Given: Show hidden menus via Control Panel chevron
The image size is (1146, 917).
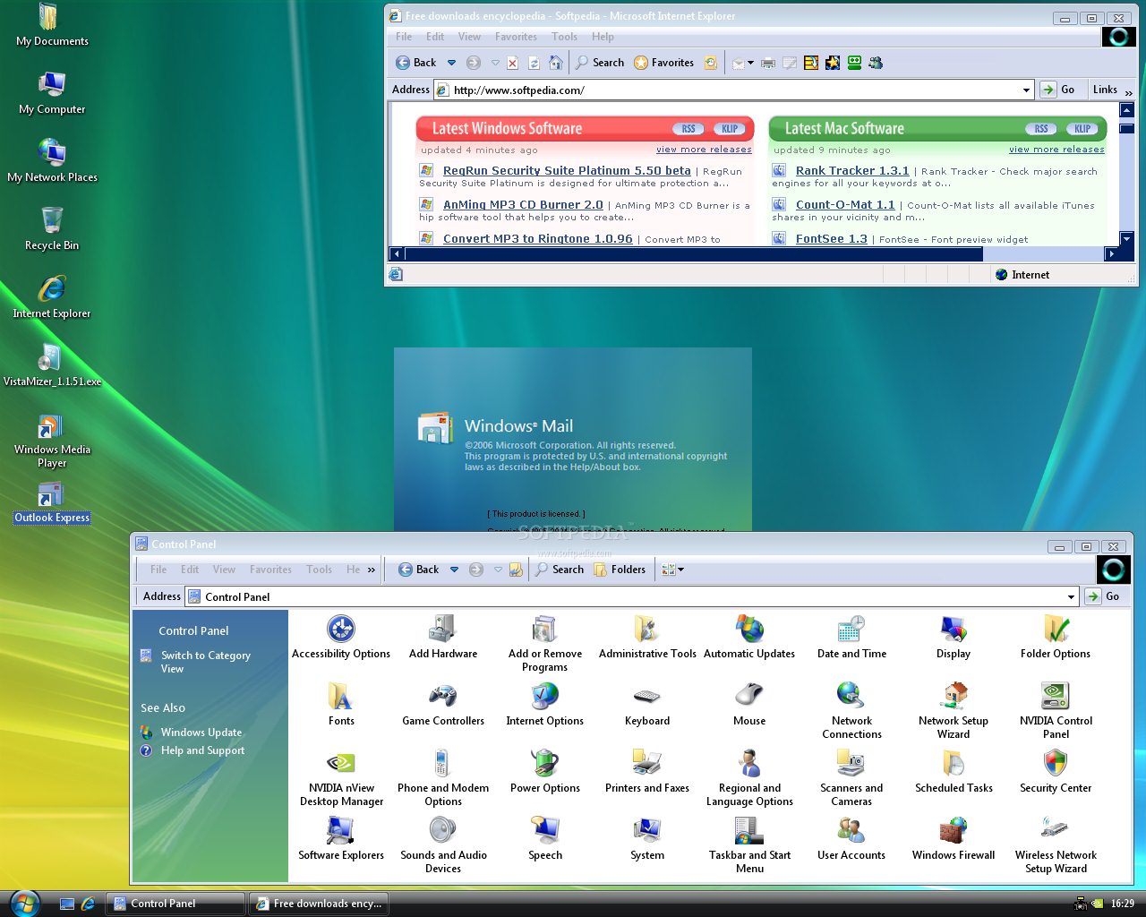Looking at the screenshot, I should click(x=372, y=570).
